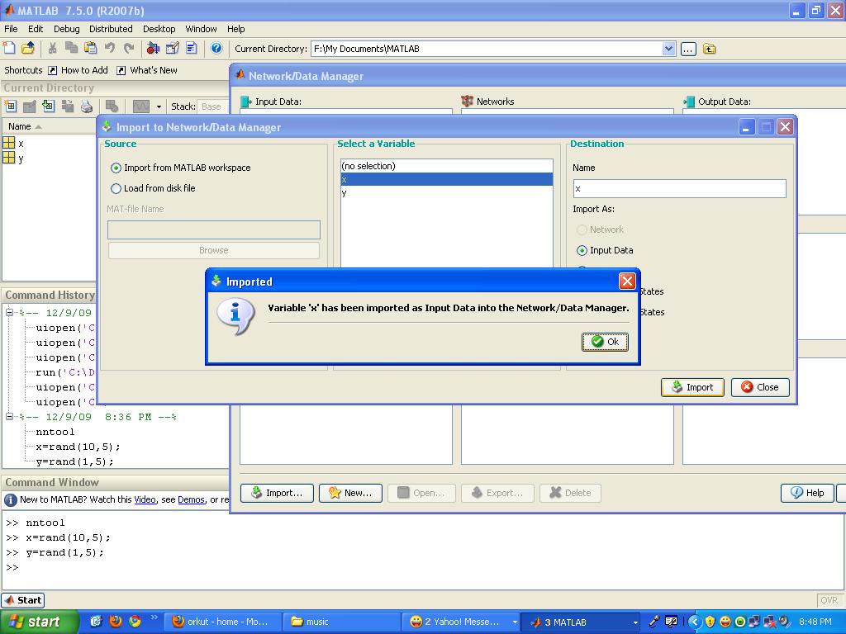Click the Redo arrow icon
Screen dimensions: 846x634
(129, 48)
